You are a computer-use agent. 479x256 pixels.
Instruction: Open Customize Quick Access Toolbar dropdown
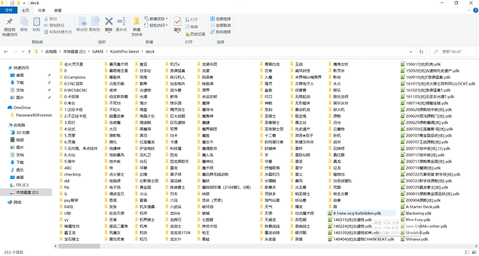click(x=24, y=3)
